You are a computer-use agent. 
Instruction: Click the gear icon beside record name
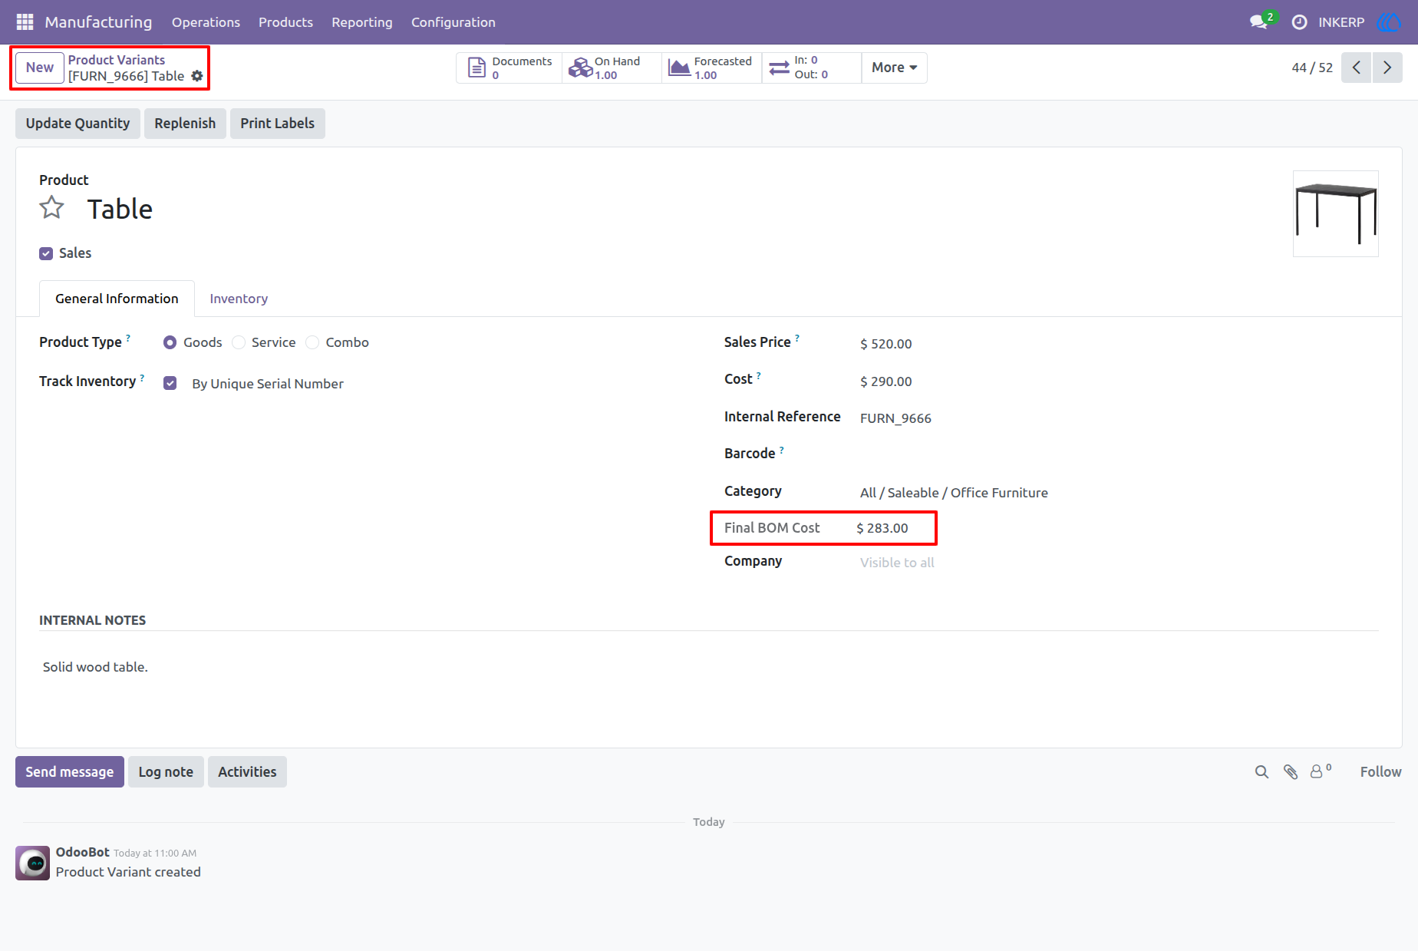point(197,76)
